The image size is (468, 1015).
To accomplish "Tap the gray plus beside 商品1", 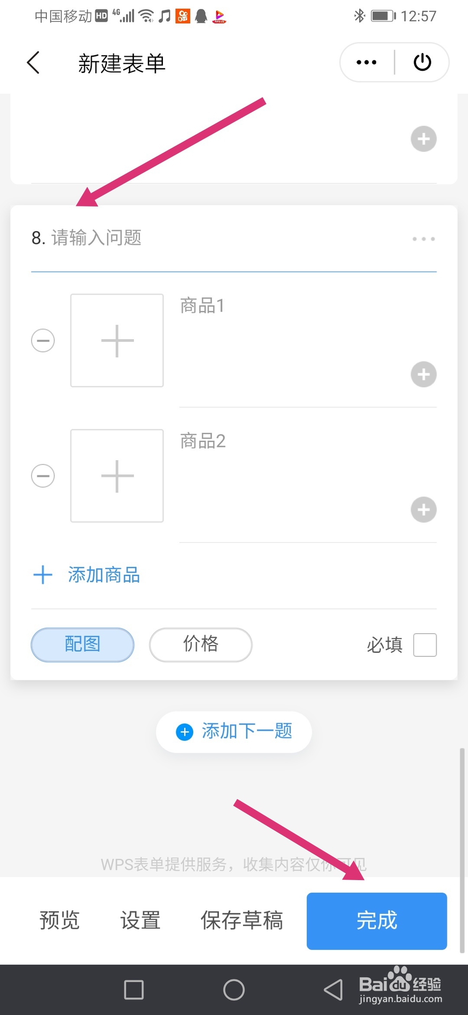I will (x=424, y=374).
